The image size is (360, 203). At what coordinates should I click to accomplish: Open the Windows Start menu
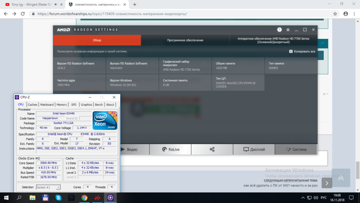[x=6, y=198]
